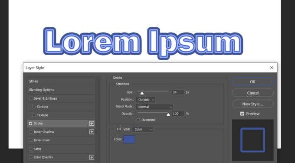Open the blue stroke Color swatch

tap(129, 139)
